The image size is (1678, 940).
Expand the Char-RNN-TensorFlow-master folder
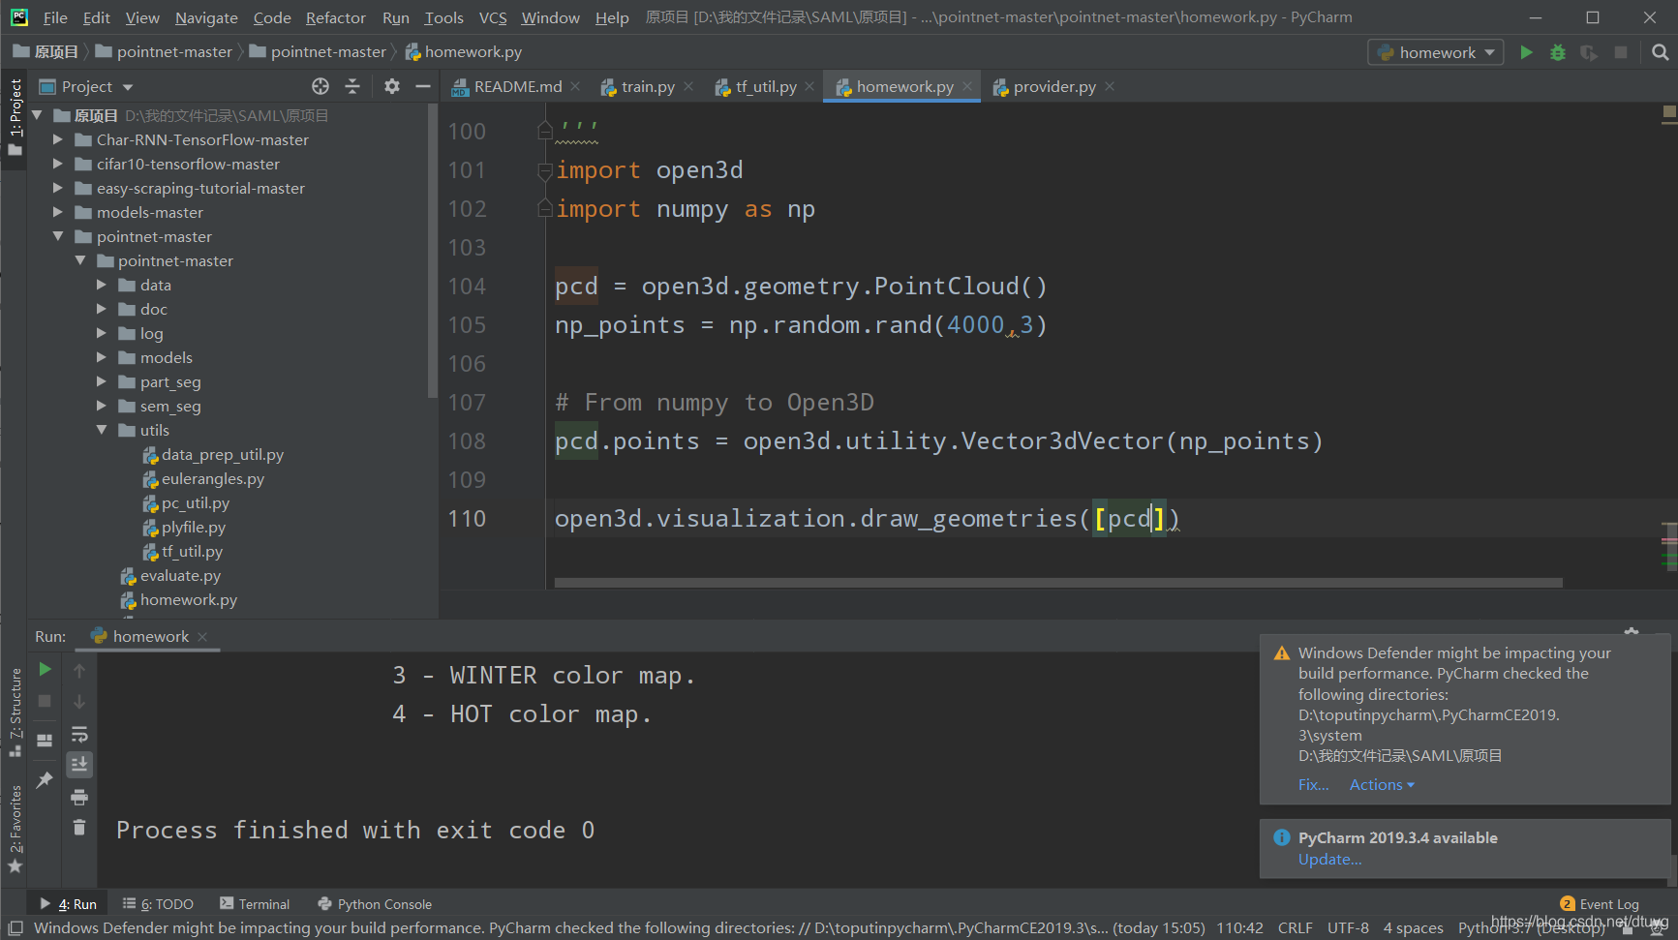click(57, 139)
